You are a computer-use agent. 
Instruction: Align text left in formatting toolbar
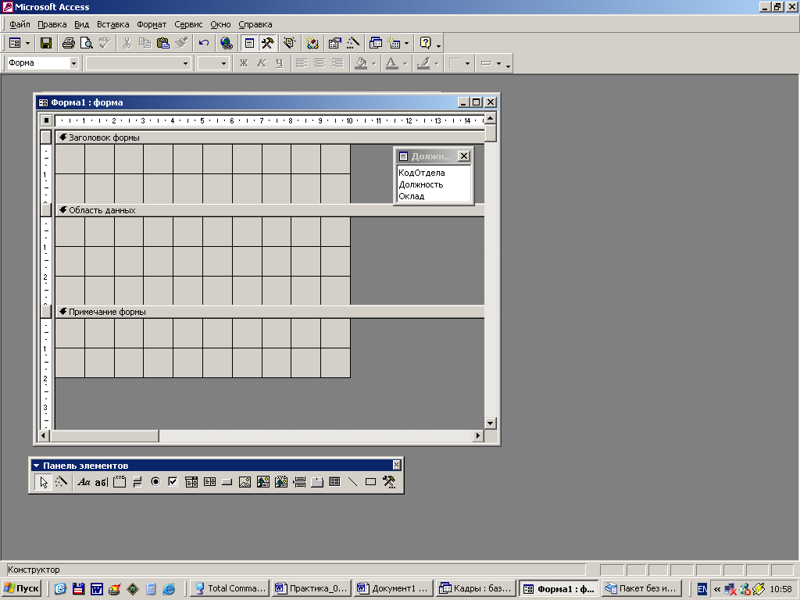point(302,63)
